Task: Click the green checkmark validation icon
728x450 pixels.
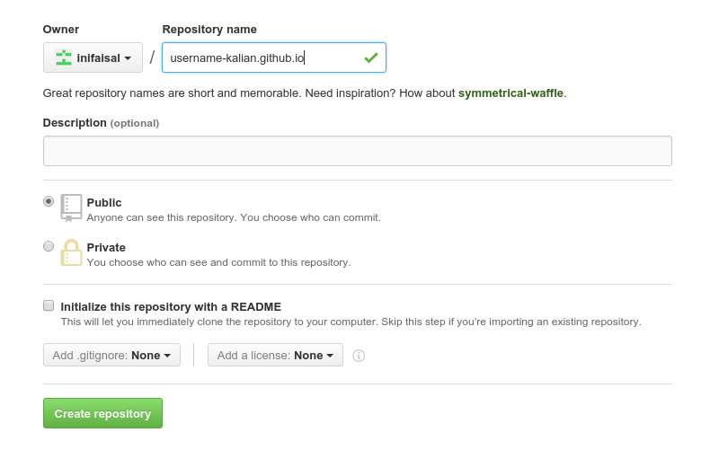Action: pos(371,57)
